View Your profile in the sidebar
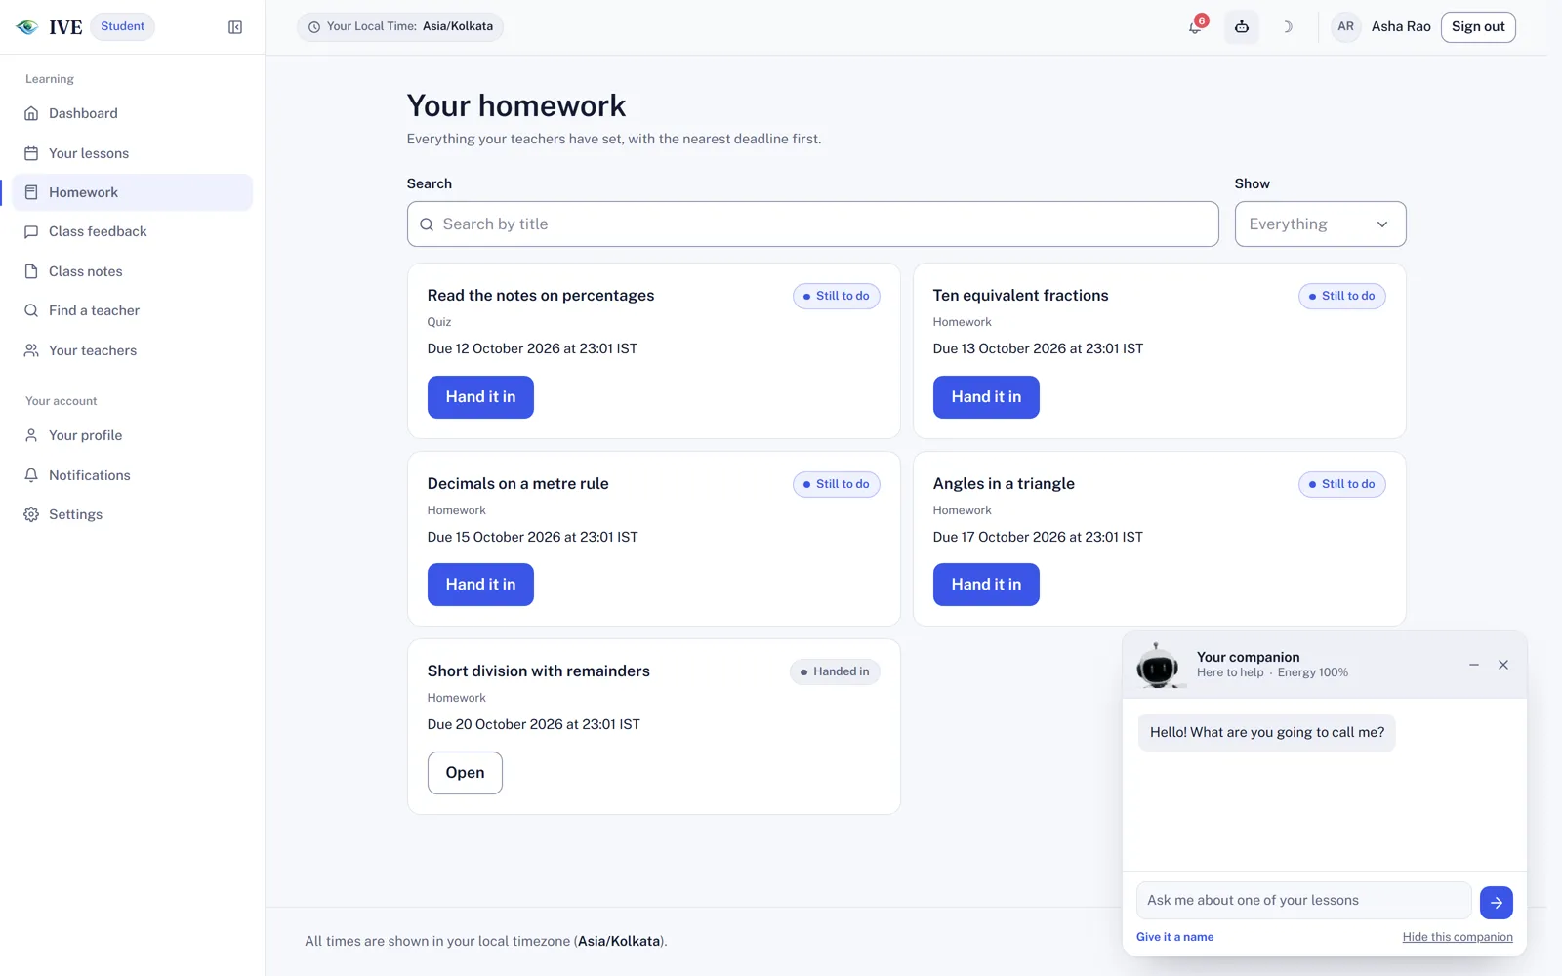 [x=132, y=435]
